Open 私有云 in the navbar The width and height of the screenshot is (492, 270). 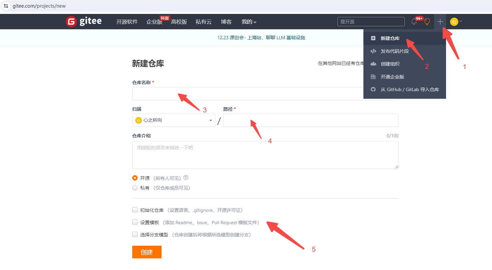click(204, 22)
